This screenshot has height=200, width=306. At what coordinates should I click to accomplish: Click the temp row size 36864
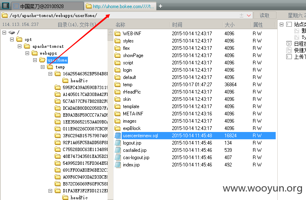click(230, 85)
